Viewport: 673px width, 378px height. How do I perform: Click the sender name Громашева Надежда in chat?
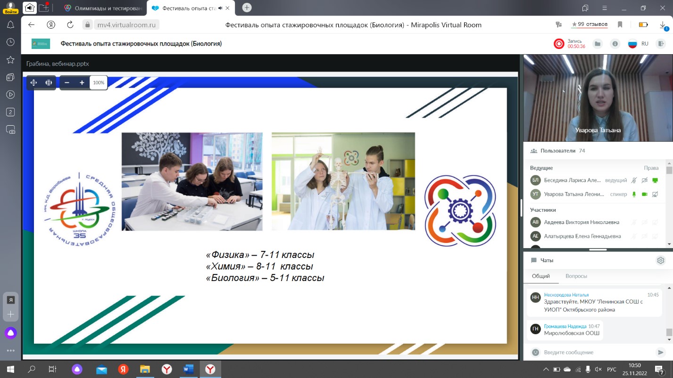(x=565, y=326)
